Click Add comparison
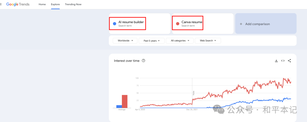Viewport: 307px width, 122px height. [266, 23]
